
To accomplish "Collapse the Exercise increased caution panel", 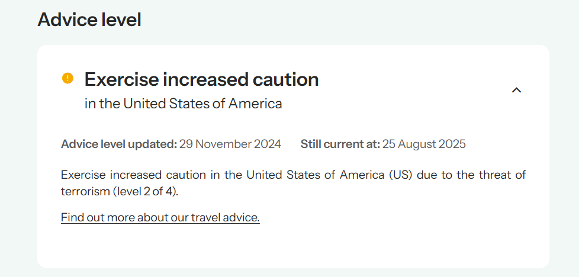I will click(x=516, y=90).
